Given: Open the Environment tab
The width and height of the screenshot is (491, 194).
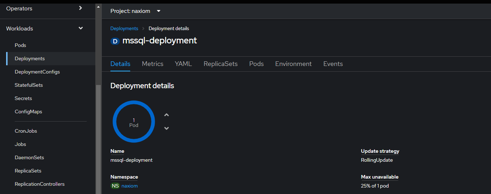Looking at the screenshot, I should (294, 64).
